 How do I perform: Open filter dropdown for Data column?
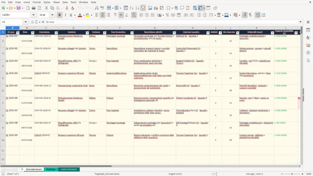pyautogui.click(x=32, y=33)
